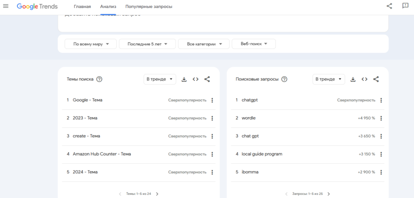Click the Запросы: 1–5 из 25 counter
The height and width of the screenshot is (198, 414).
click(308, 194)
